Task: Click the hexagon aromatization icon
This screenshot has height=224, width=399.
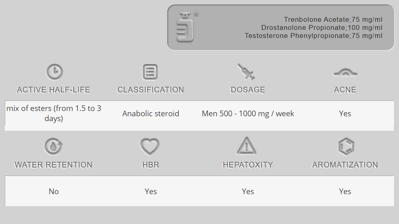Action: [345, 146]
